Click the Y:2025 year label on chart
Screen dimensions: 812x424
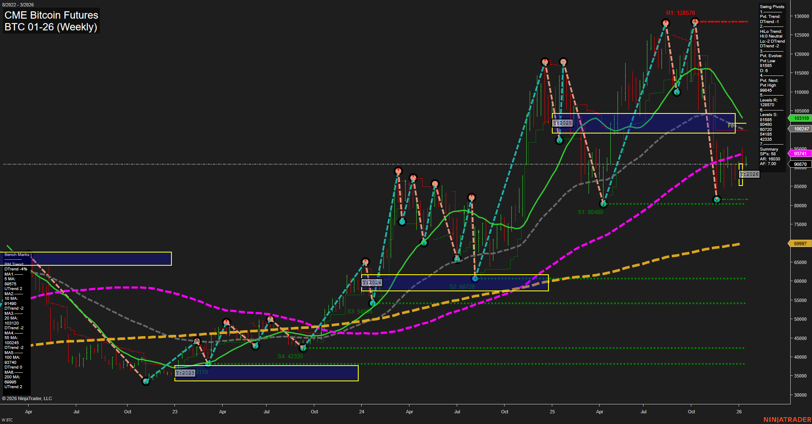563,123
